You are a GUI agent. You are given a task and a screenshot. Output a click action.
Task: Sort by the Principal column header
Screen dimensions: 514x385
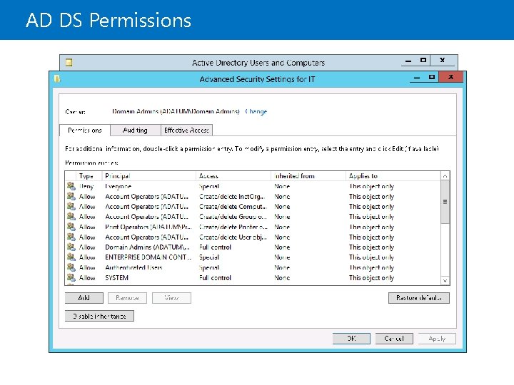pyautogui.click(x=149, y=176)
